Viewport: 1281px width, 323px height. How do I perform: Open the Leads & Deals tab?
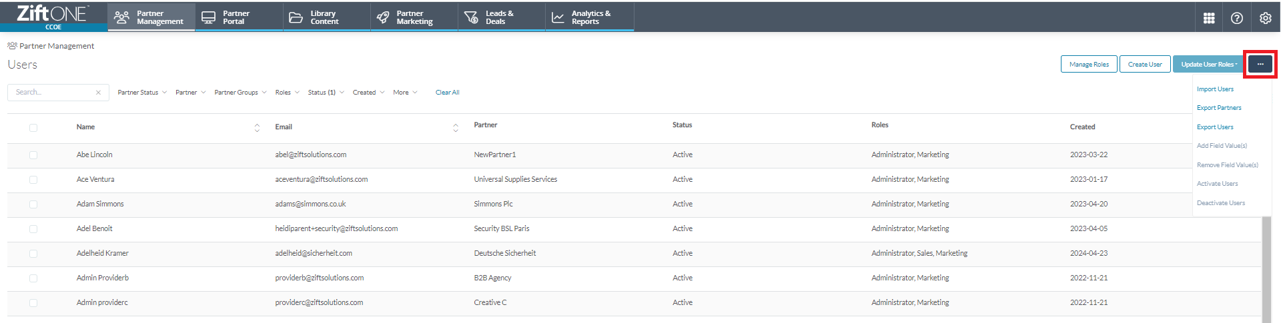502,17
